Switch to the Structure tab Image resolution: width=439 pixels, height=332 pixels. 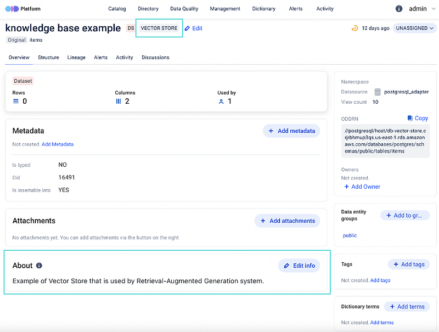[48, 58]
